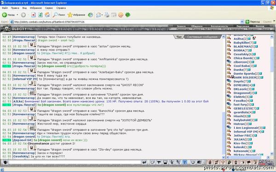Click the icon left of Elektric[5]
This screenshot has width=276, height=172.
point(229,96)
